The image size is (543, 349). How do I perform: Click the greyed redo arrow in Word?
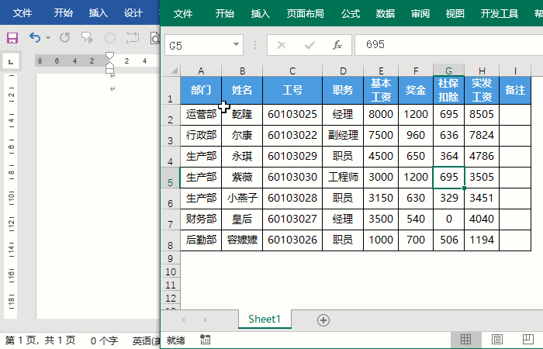64,37
